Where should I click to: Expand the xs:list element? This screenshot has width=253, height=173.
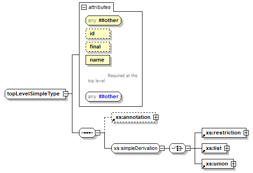pos(227,148)
